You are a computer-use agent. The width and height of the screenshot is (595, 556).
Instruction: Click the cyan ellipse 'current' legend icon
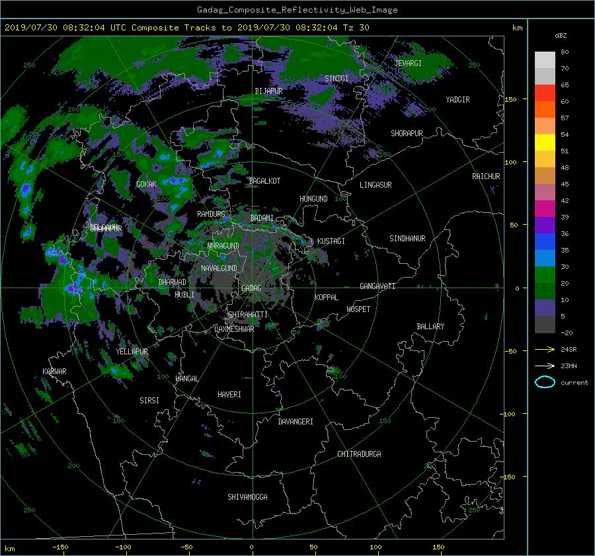pyautogui.click(x=545, y=382)
